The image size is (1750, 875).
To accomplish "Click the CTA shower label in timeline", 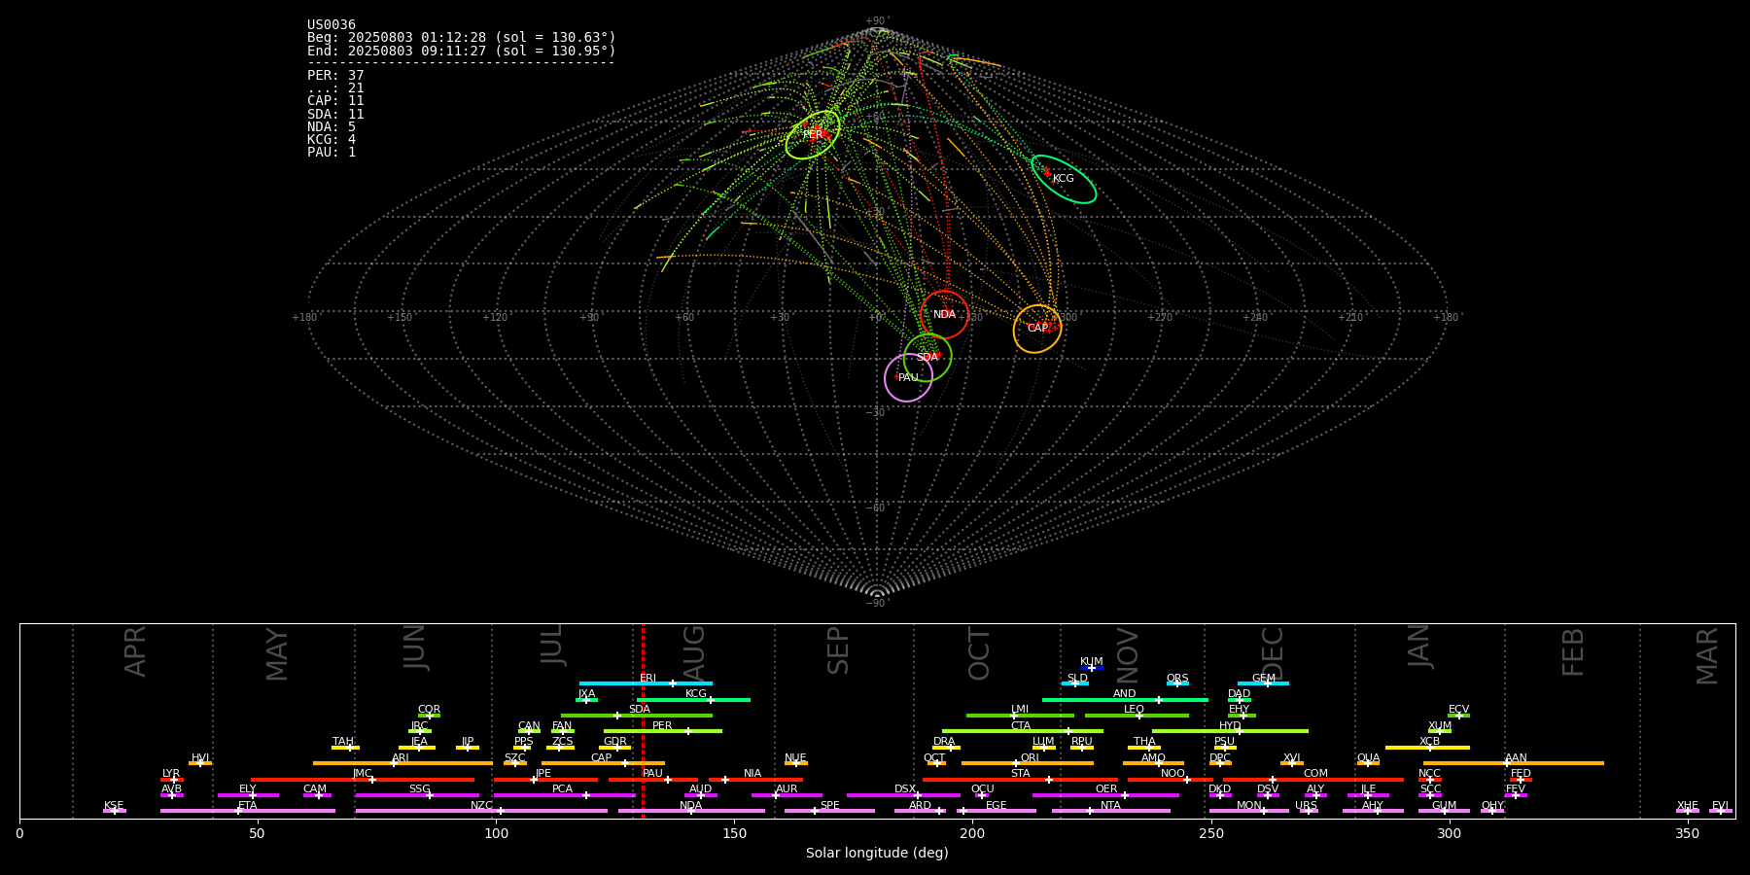I will (x=1021, y=726).
